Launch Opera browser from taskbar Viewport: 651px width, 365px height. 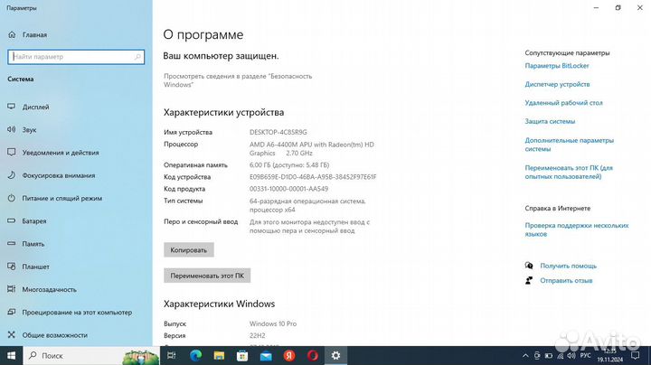pyautogui.click(x=313, y=355)
